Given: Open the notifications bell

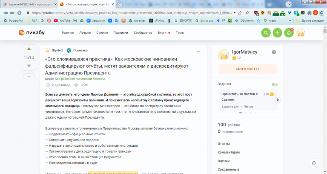Looking at the screenshot, I should (289, 33).
